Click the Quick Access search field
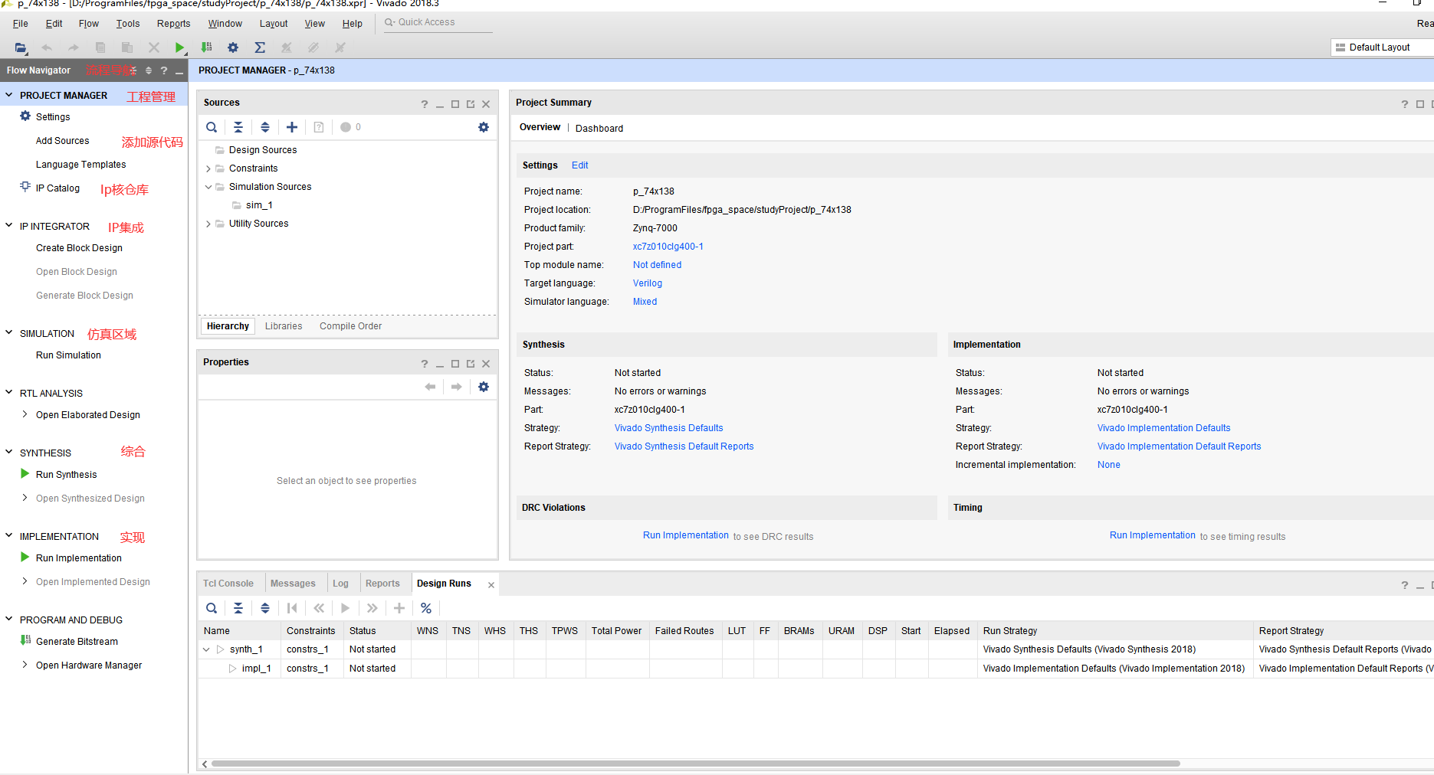This screenshot has height=775, width=1434. 437,22
